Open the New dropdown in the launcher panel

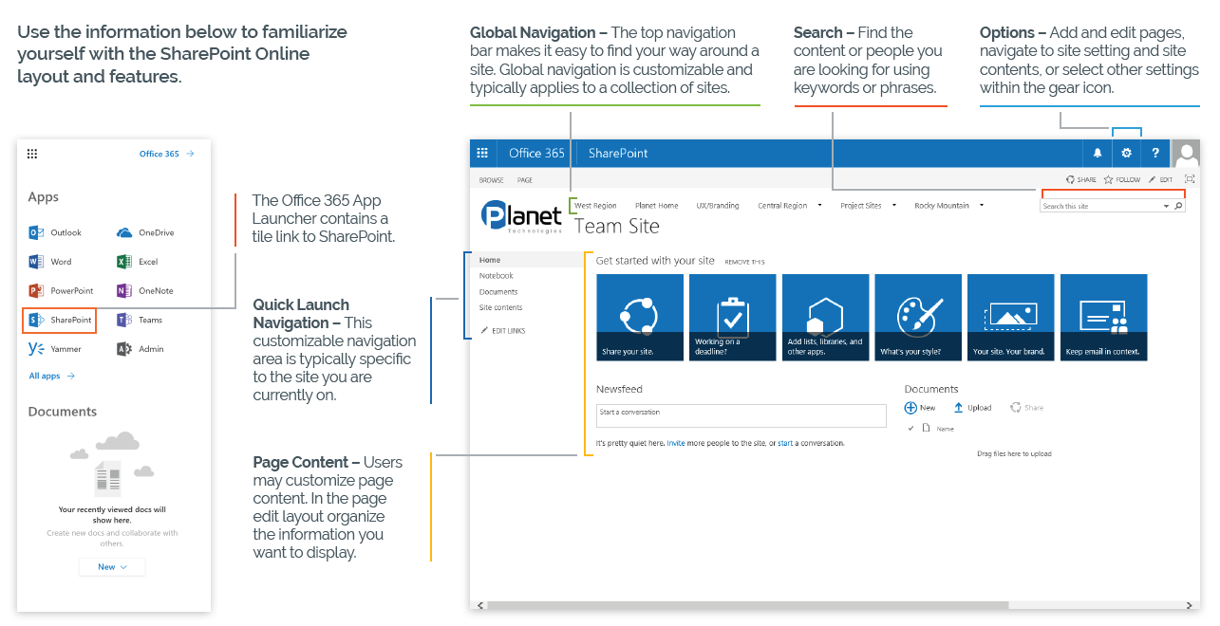pyautogui.click(x=112, y=567)
